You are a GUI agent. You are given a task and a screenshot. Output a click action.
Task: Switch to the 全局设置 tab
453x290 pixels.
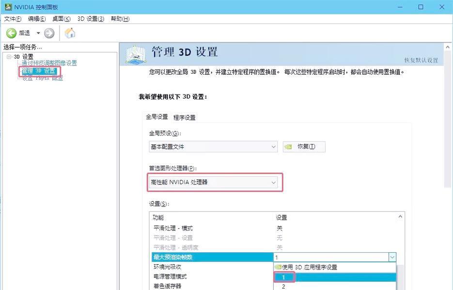click(x=157, y=117)
